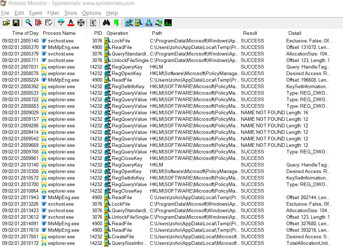Image resolution: width=343 pixels, height=247 pixels.
Task: Click the green Jump To Object icon
Action: (116, 23)
